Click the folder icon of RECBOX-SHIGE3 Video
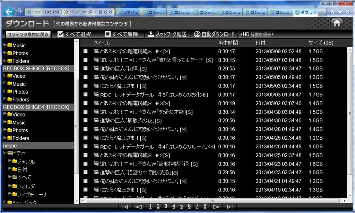This screenshot has height=213, width=355. click(10, 76)
